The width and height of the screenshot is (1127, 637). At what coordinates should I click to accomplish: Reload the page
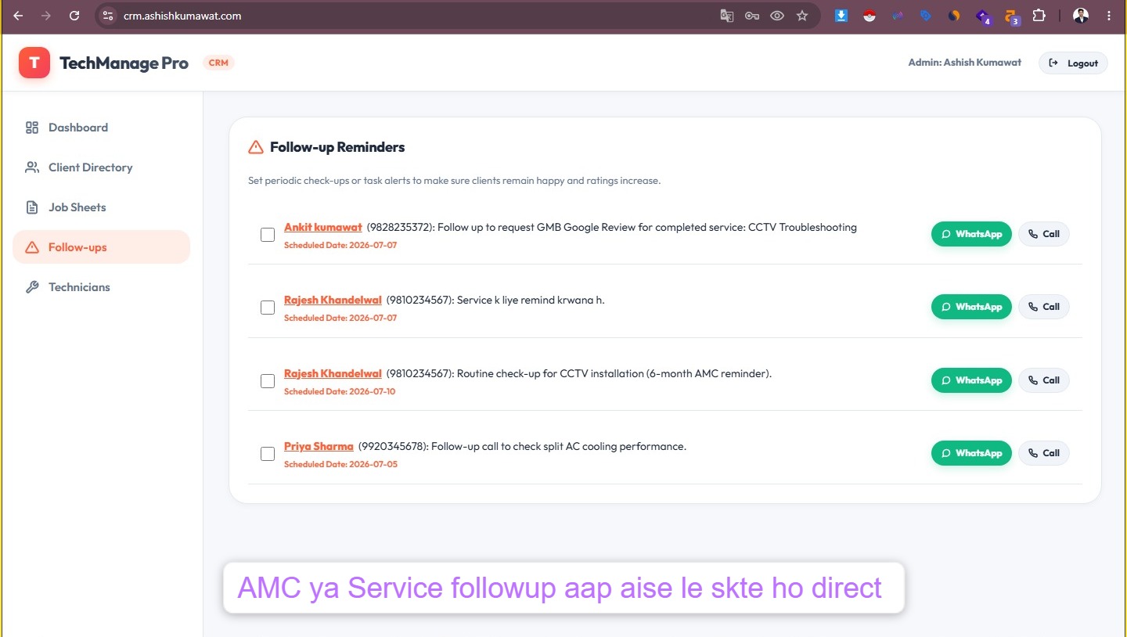pyautogui.click(x=74, y=16)
